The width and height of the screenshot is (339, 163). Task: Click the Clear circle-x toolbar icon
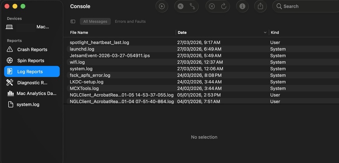211,6
